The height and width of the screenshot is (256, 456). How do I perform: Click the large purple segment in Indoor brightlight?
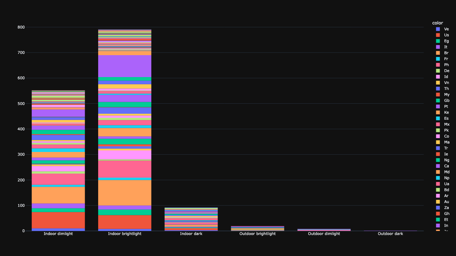click(x=125, y=66)
